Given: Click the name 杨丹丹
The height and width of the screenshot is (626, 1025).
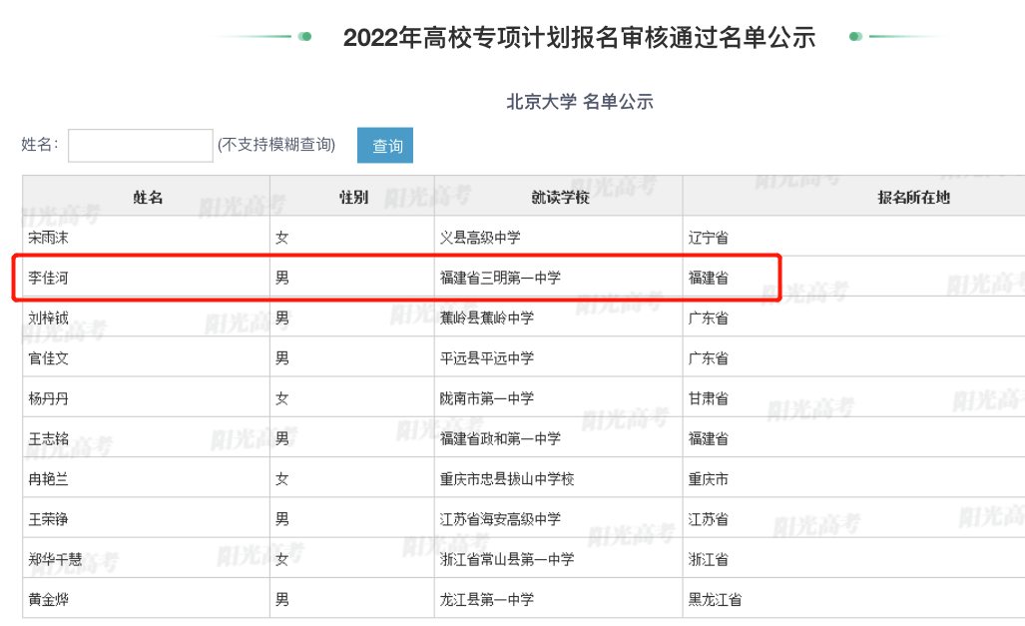Looking at the screenshot, I should pyautogui.click(x=48, y=399).
